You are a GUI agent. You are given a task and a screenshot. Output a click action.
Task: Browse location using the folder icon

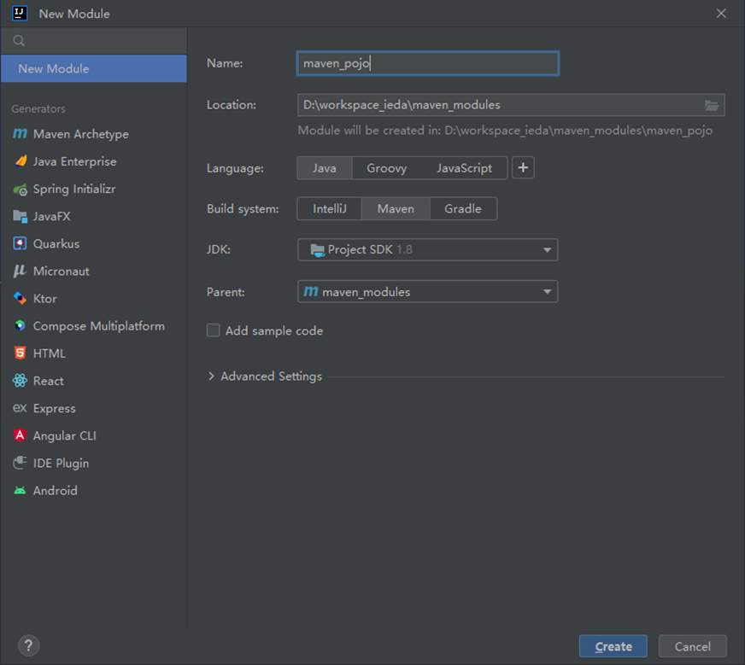pos(712,105)
